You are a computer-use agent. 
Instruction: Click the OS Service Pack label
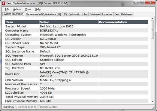click(17, 43)
